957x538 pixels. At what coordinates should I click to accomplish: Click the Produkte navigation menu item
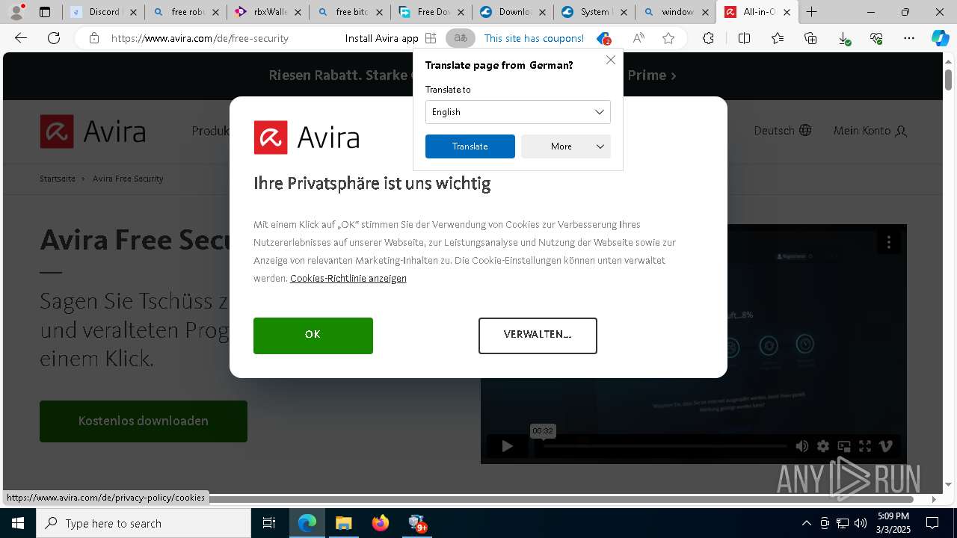[x=211, y=131]
